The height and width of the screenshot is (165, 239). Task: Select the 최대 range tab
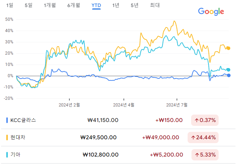[x=155, y=5]
